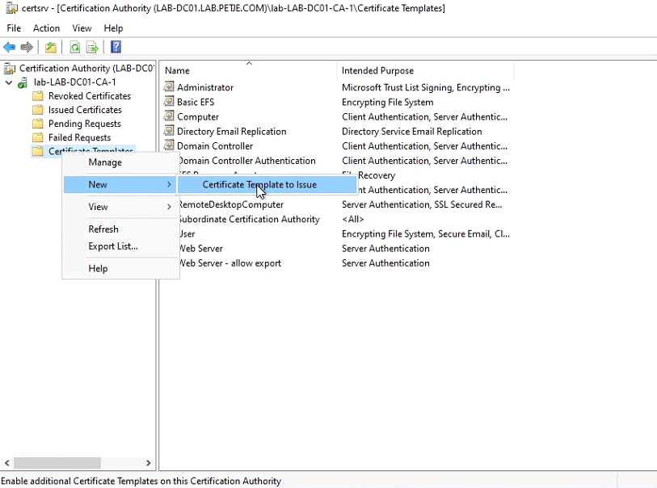Click Export List... in context menu
Image resolution: width=657 pixels, height=488 pixels.
(113, 246)
